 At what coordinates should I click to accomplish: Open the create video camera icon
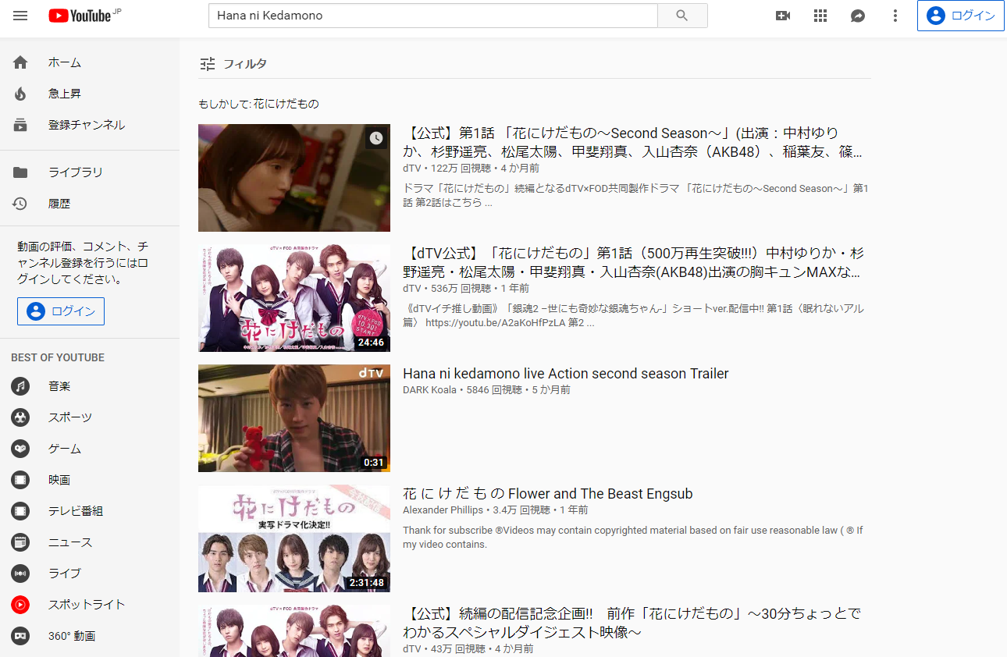tap(783, 16)
